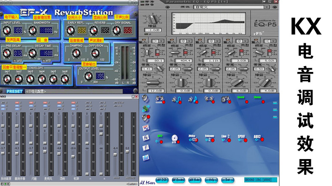This screenshot has width=332, height=186.
Task: Toggle the red mute dot for AUX2 input
Action: [x=262, y=140]
